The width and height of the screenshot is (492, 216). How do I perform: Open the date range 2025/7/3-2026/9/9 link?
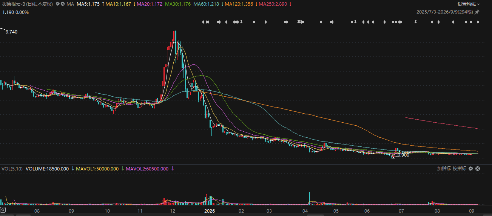[x=445, y=12]
